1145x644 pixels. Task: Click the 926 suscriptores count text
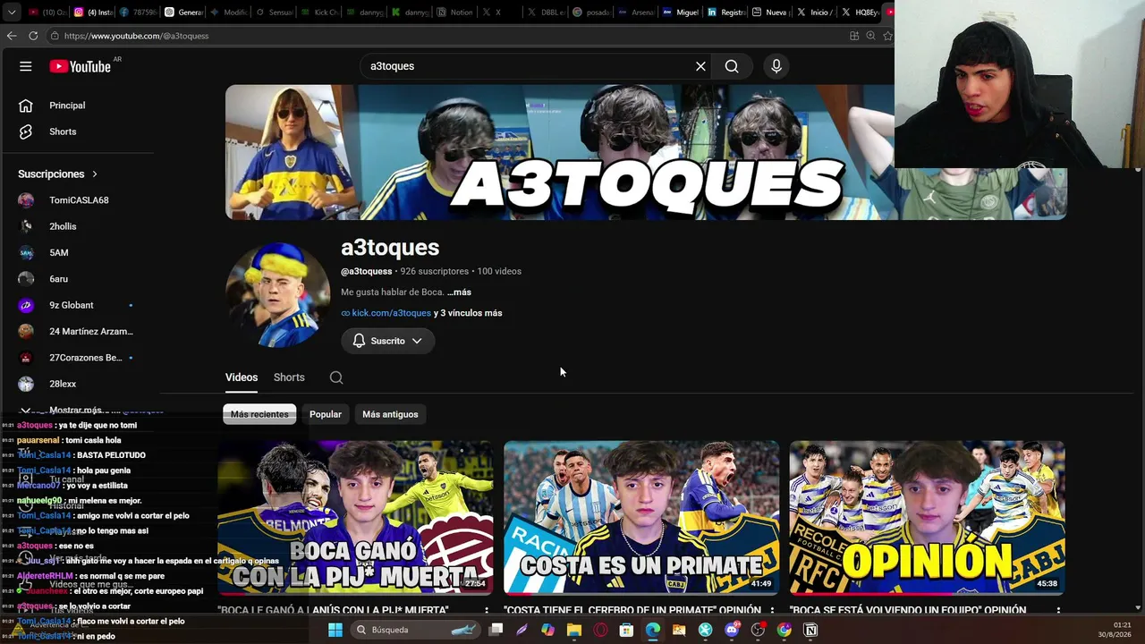click(435, 271)
